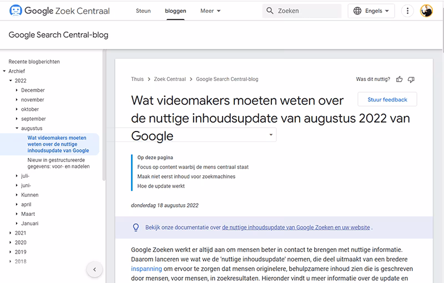444x283 pixels.
Task: Open the Steun tab
Action: (143, 11)
